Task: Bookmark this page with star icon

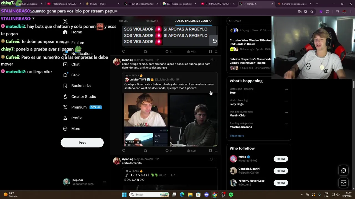Action: click(x=312, y=12)
